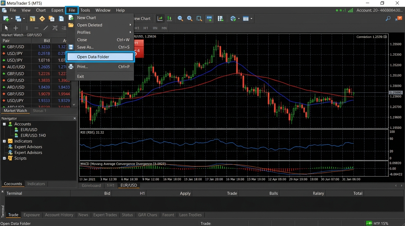Click the Pair column header in Market Watch
Image resolution: width=405 pixels, height=226 pixels.
pos(16,41)
